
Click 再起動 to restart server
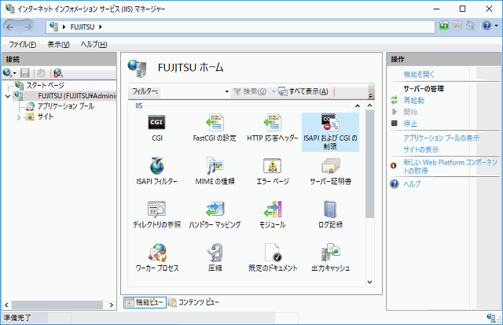(414, 101)
